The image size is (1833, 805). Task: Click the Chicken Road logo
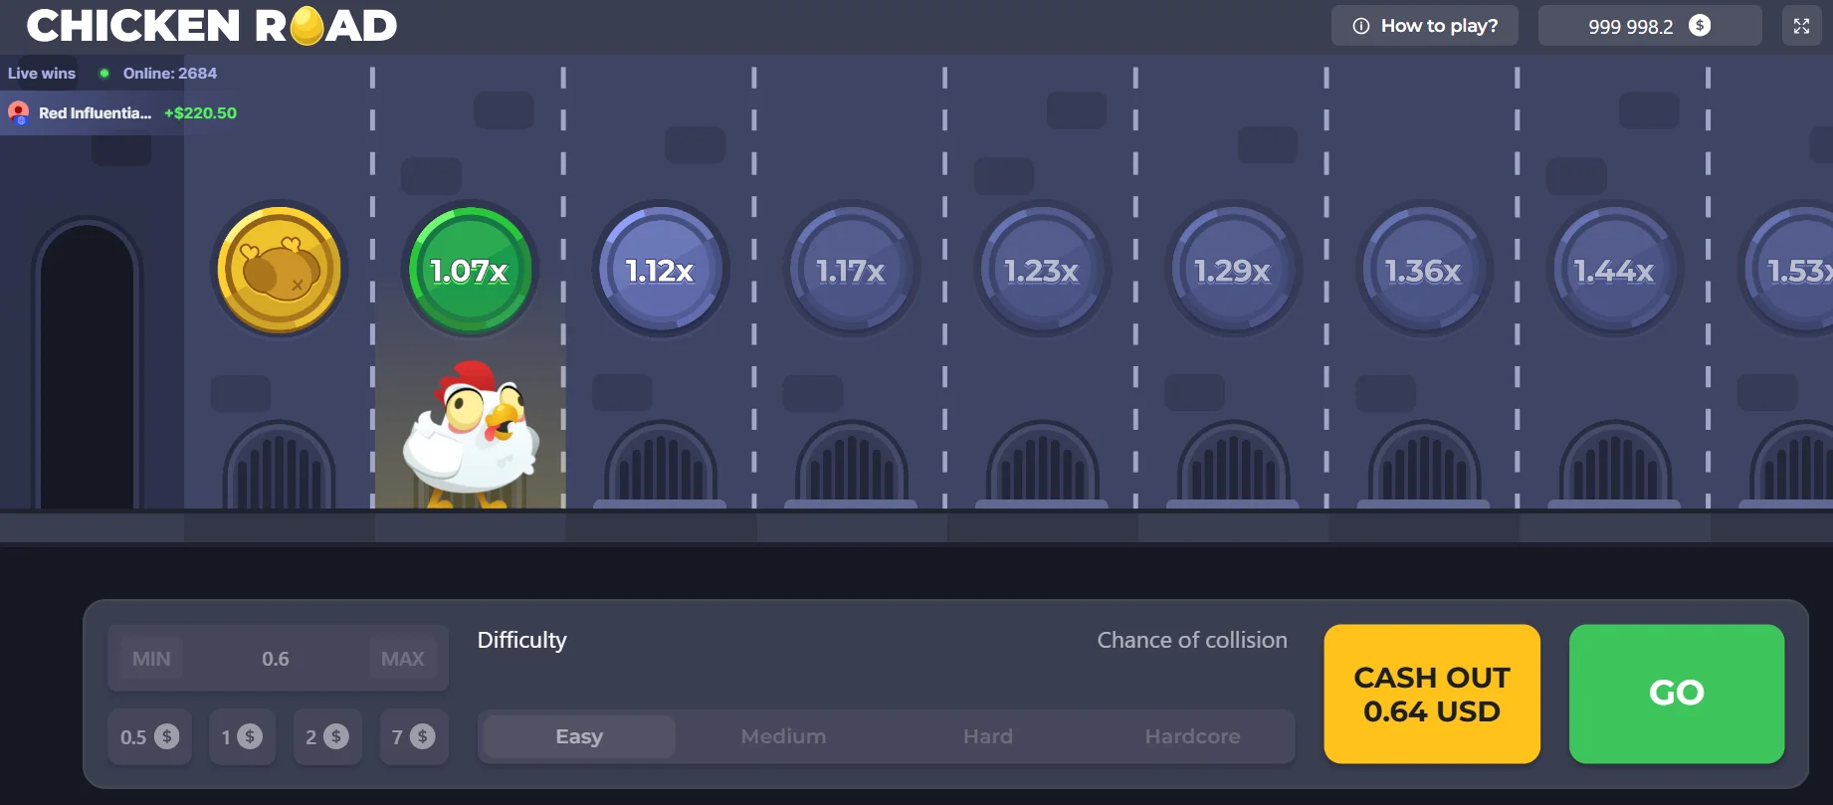[x=212, y=26]
